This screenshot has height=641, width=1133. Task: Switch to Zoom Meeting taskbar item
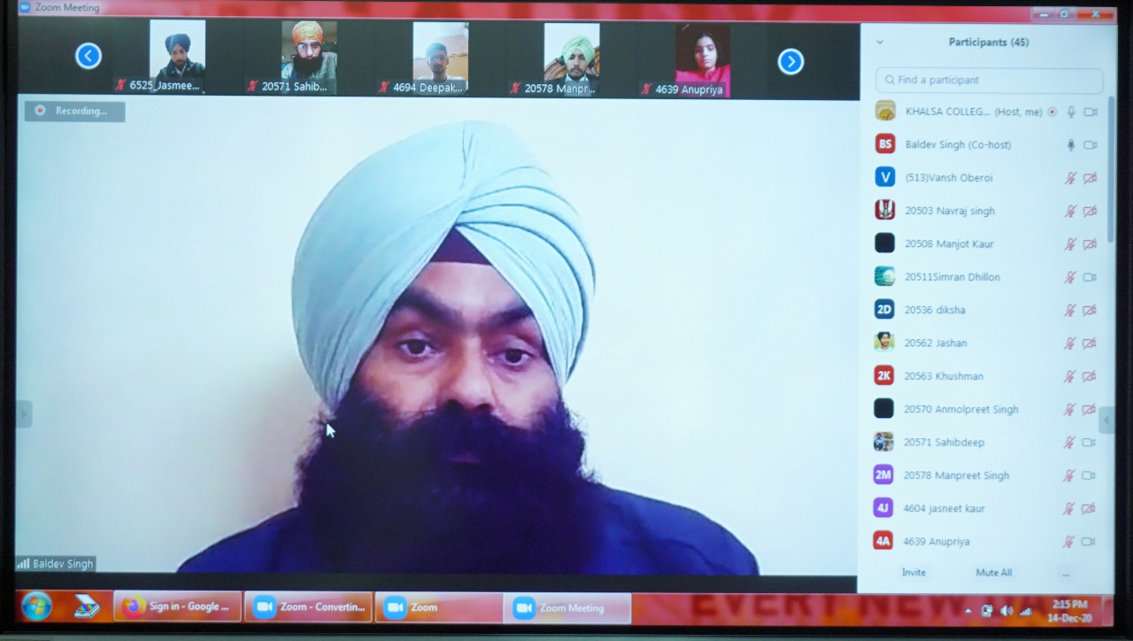tap(568, 608)
